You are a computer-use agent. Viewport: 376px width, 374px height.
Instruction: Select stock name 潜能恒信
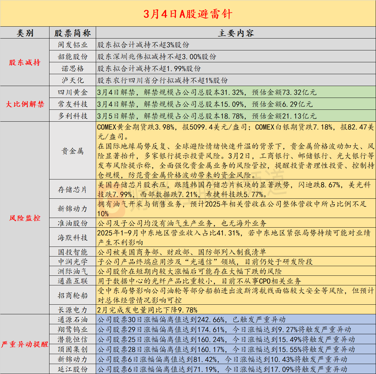(73, 339)
